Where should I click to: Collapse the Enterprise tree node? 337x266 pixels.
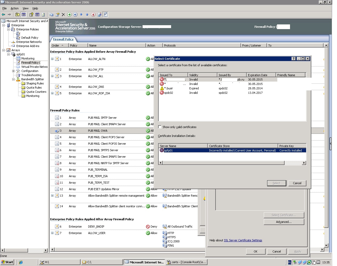[x=4, y=25]
